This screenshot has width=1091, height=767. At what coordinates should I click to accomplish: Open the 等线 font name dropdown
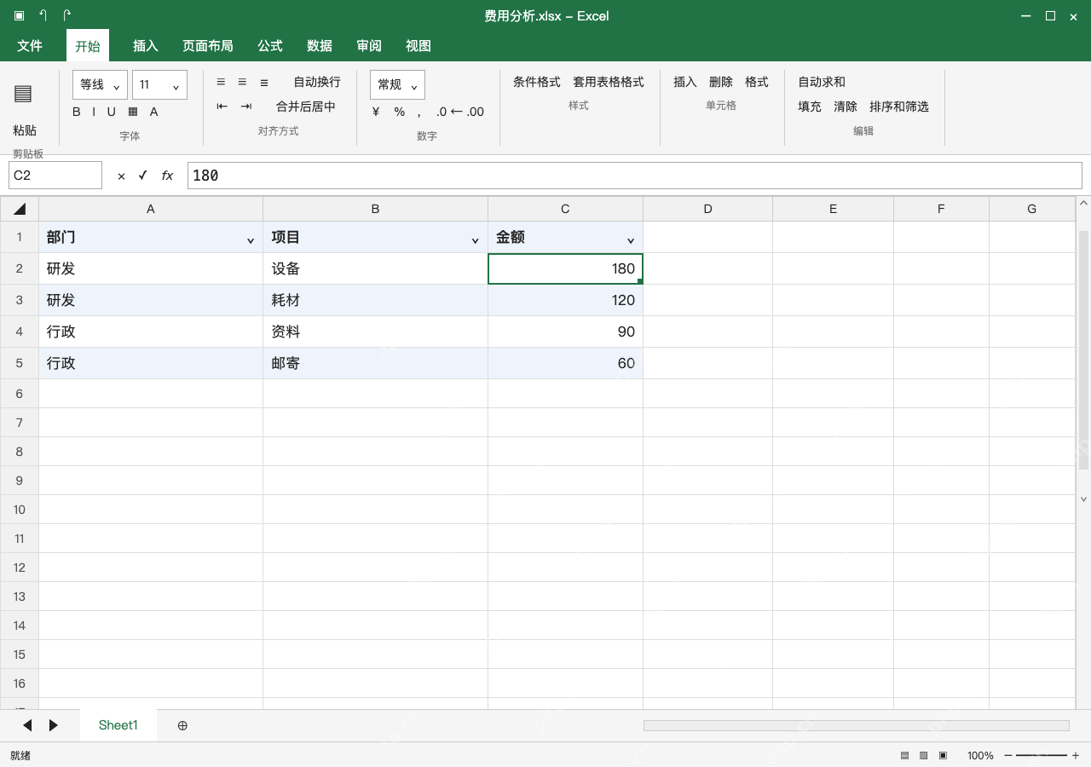point(101,84)
